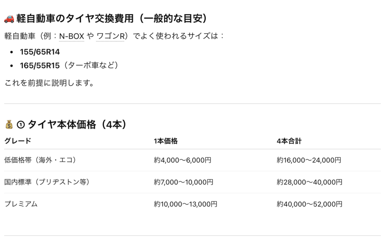Select the プレミアム row label
385x240 pixels.
point(21,204)
